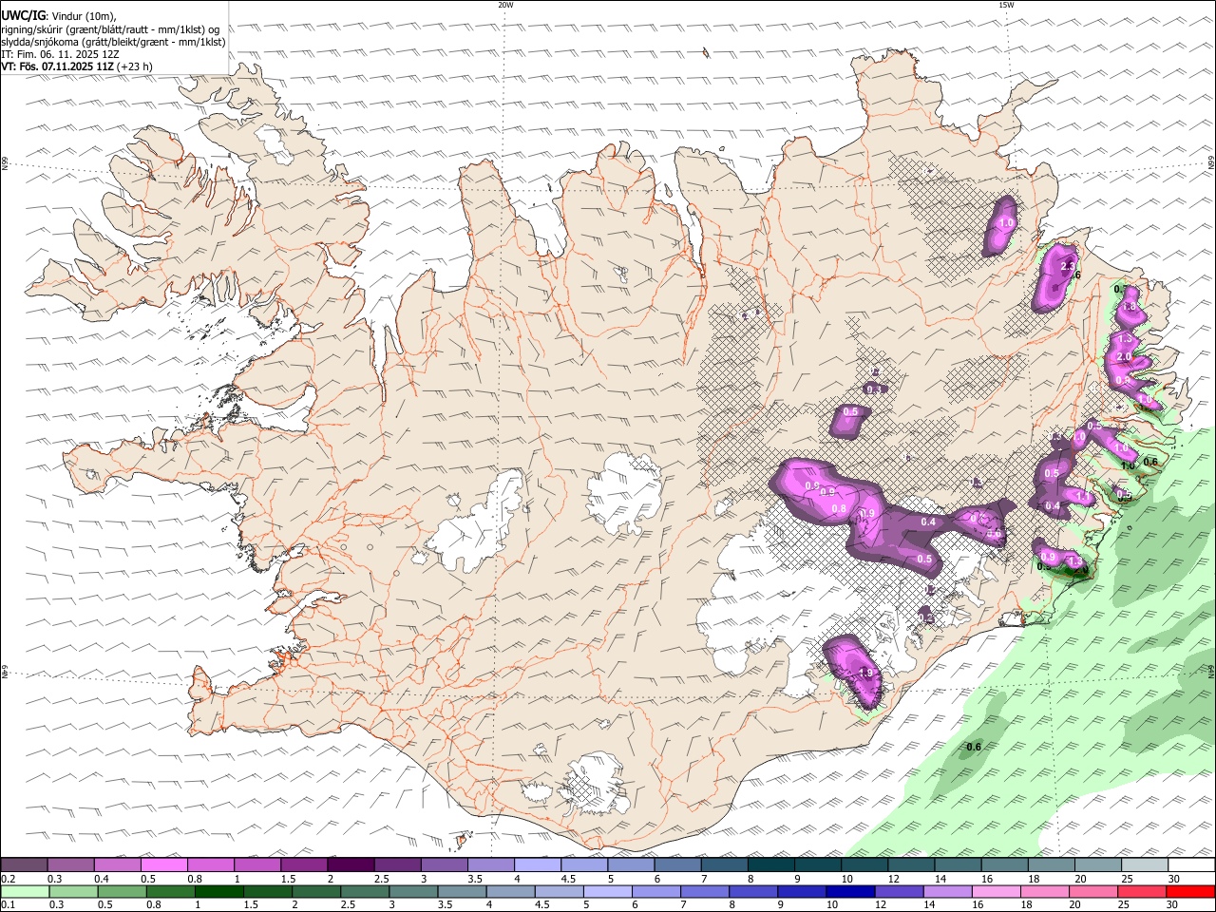
Task: Click the bottom legend row '30' label
Action: [x=1173, y=905]
